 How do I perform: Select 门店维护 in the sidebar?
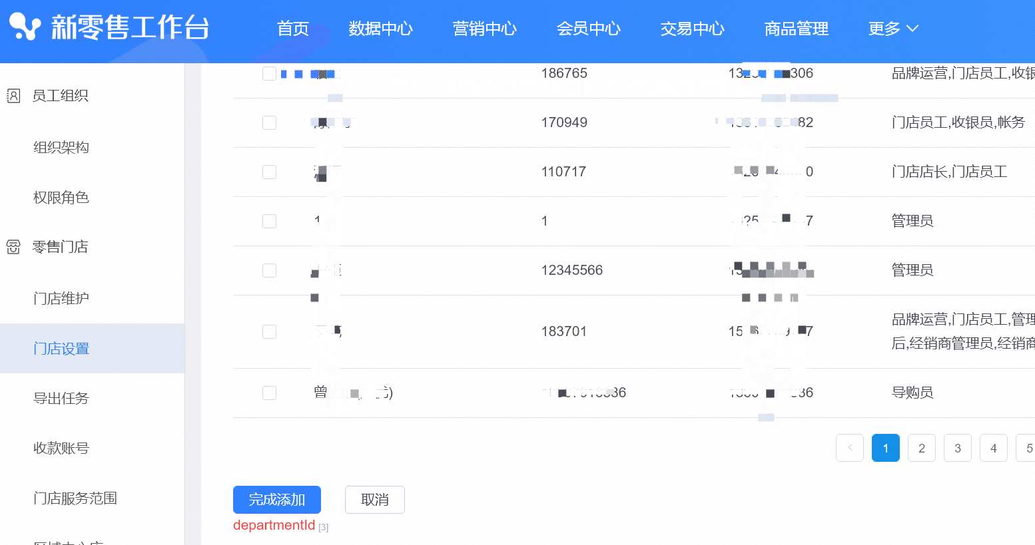click(x=61, y=298)
